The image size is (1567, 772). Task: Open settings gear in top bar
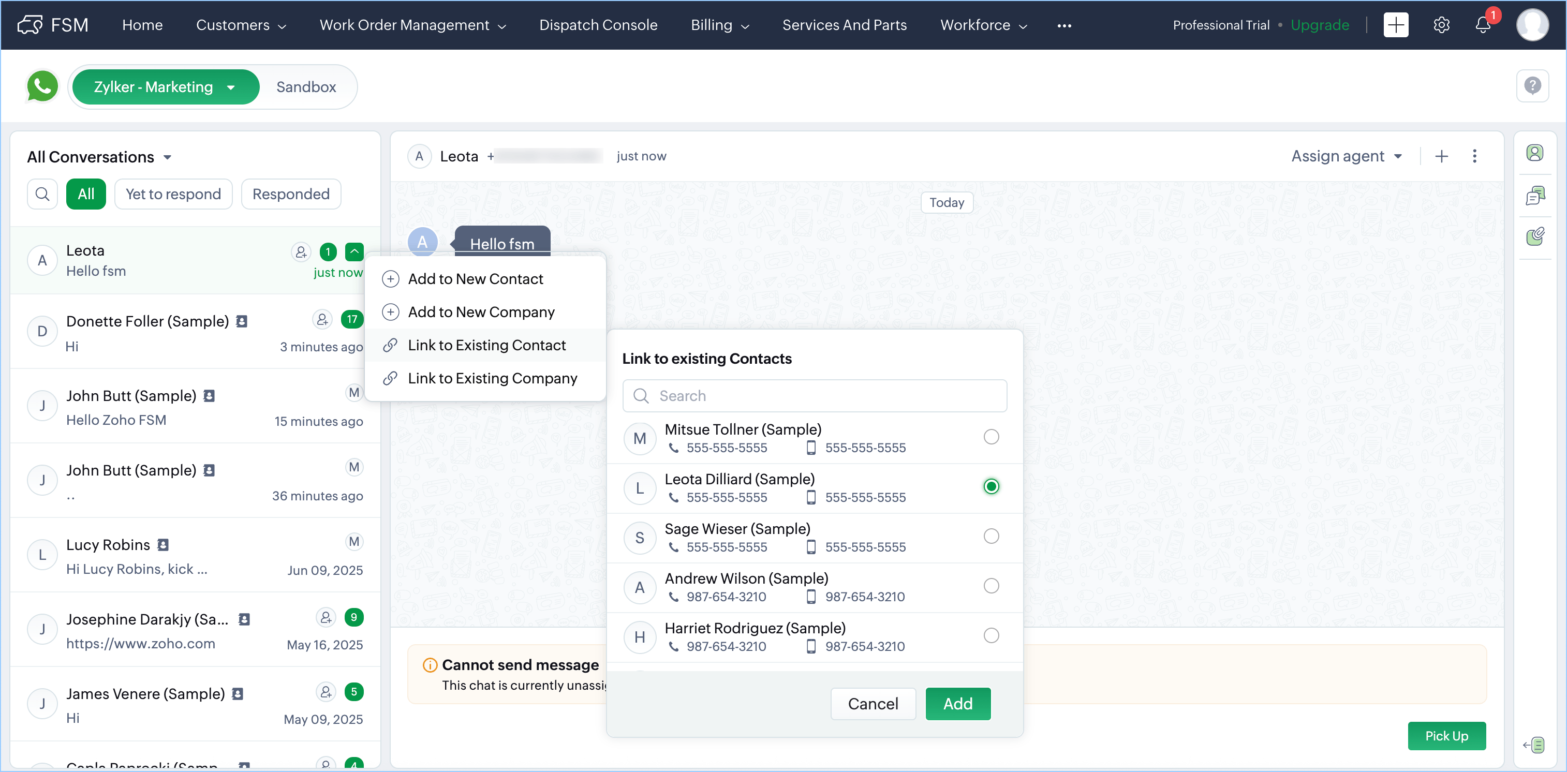pyautogui.click(x=1441, y=25)
